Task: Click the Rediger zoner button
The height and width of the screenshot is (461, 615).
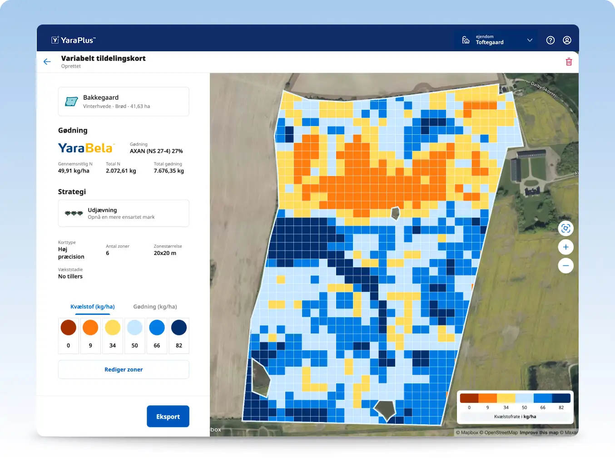Action: click(124, 370)
